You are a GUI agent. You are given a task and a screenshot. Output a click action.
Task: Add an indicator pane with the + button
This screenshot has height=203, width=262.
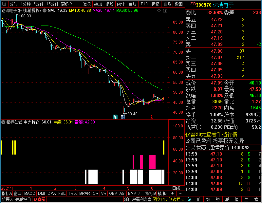(172, 194)
